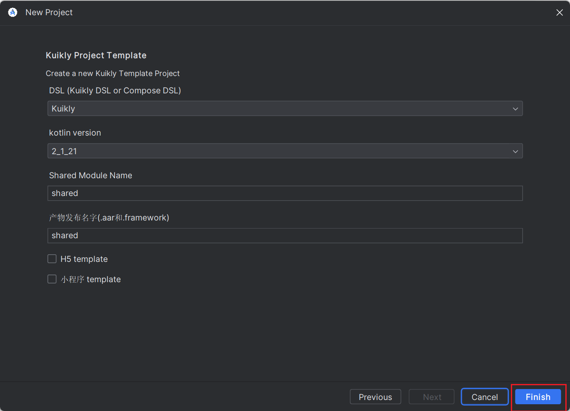The image size is (570, 411).
Task: Open the kotlin version 2_1_21 dropdown
Action: (x=285, y=151)
